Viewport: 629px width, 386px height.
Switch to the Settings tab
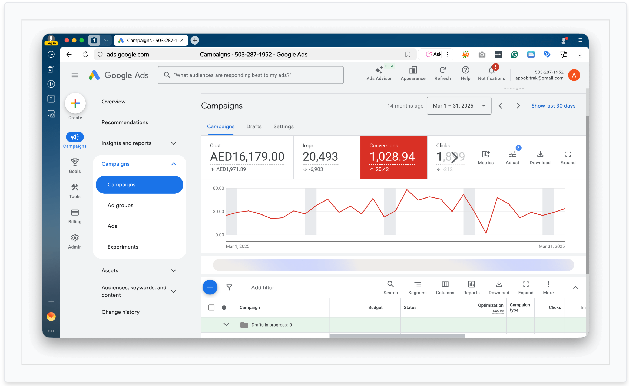tap(283, 126)
